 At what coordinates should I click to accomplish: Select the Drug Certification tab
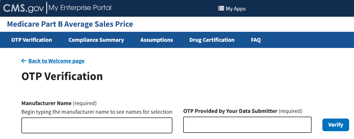click(212, 40)
